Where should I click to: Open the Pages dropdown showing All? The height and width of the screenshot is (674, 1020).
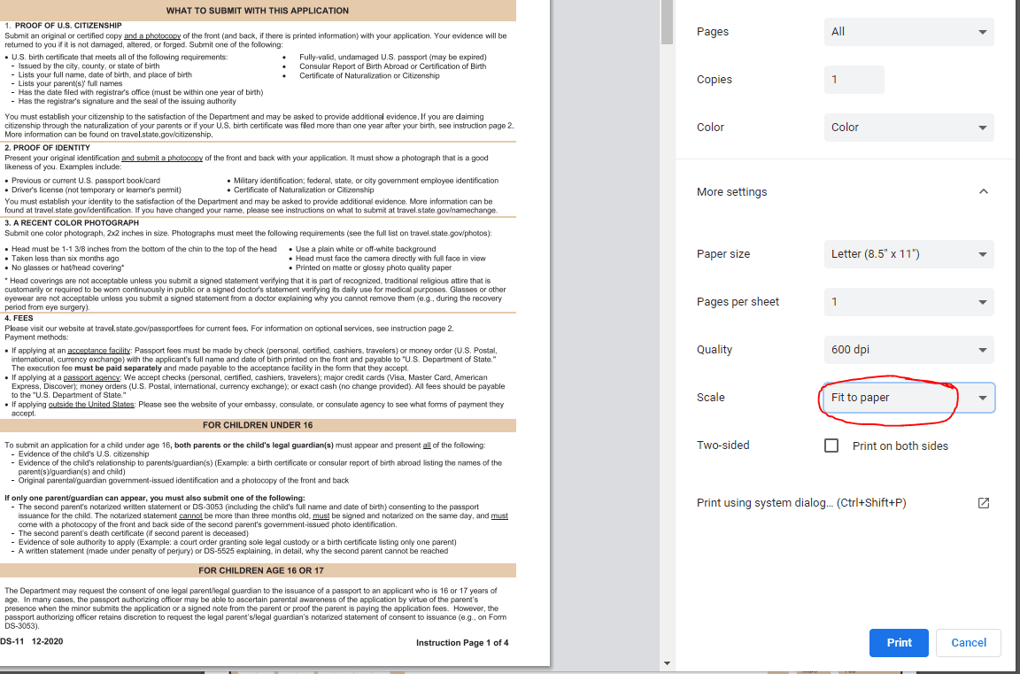[908, 31]
